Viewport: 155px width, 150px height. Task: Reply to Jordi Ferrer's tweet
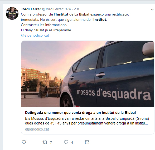pos(24,142)
